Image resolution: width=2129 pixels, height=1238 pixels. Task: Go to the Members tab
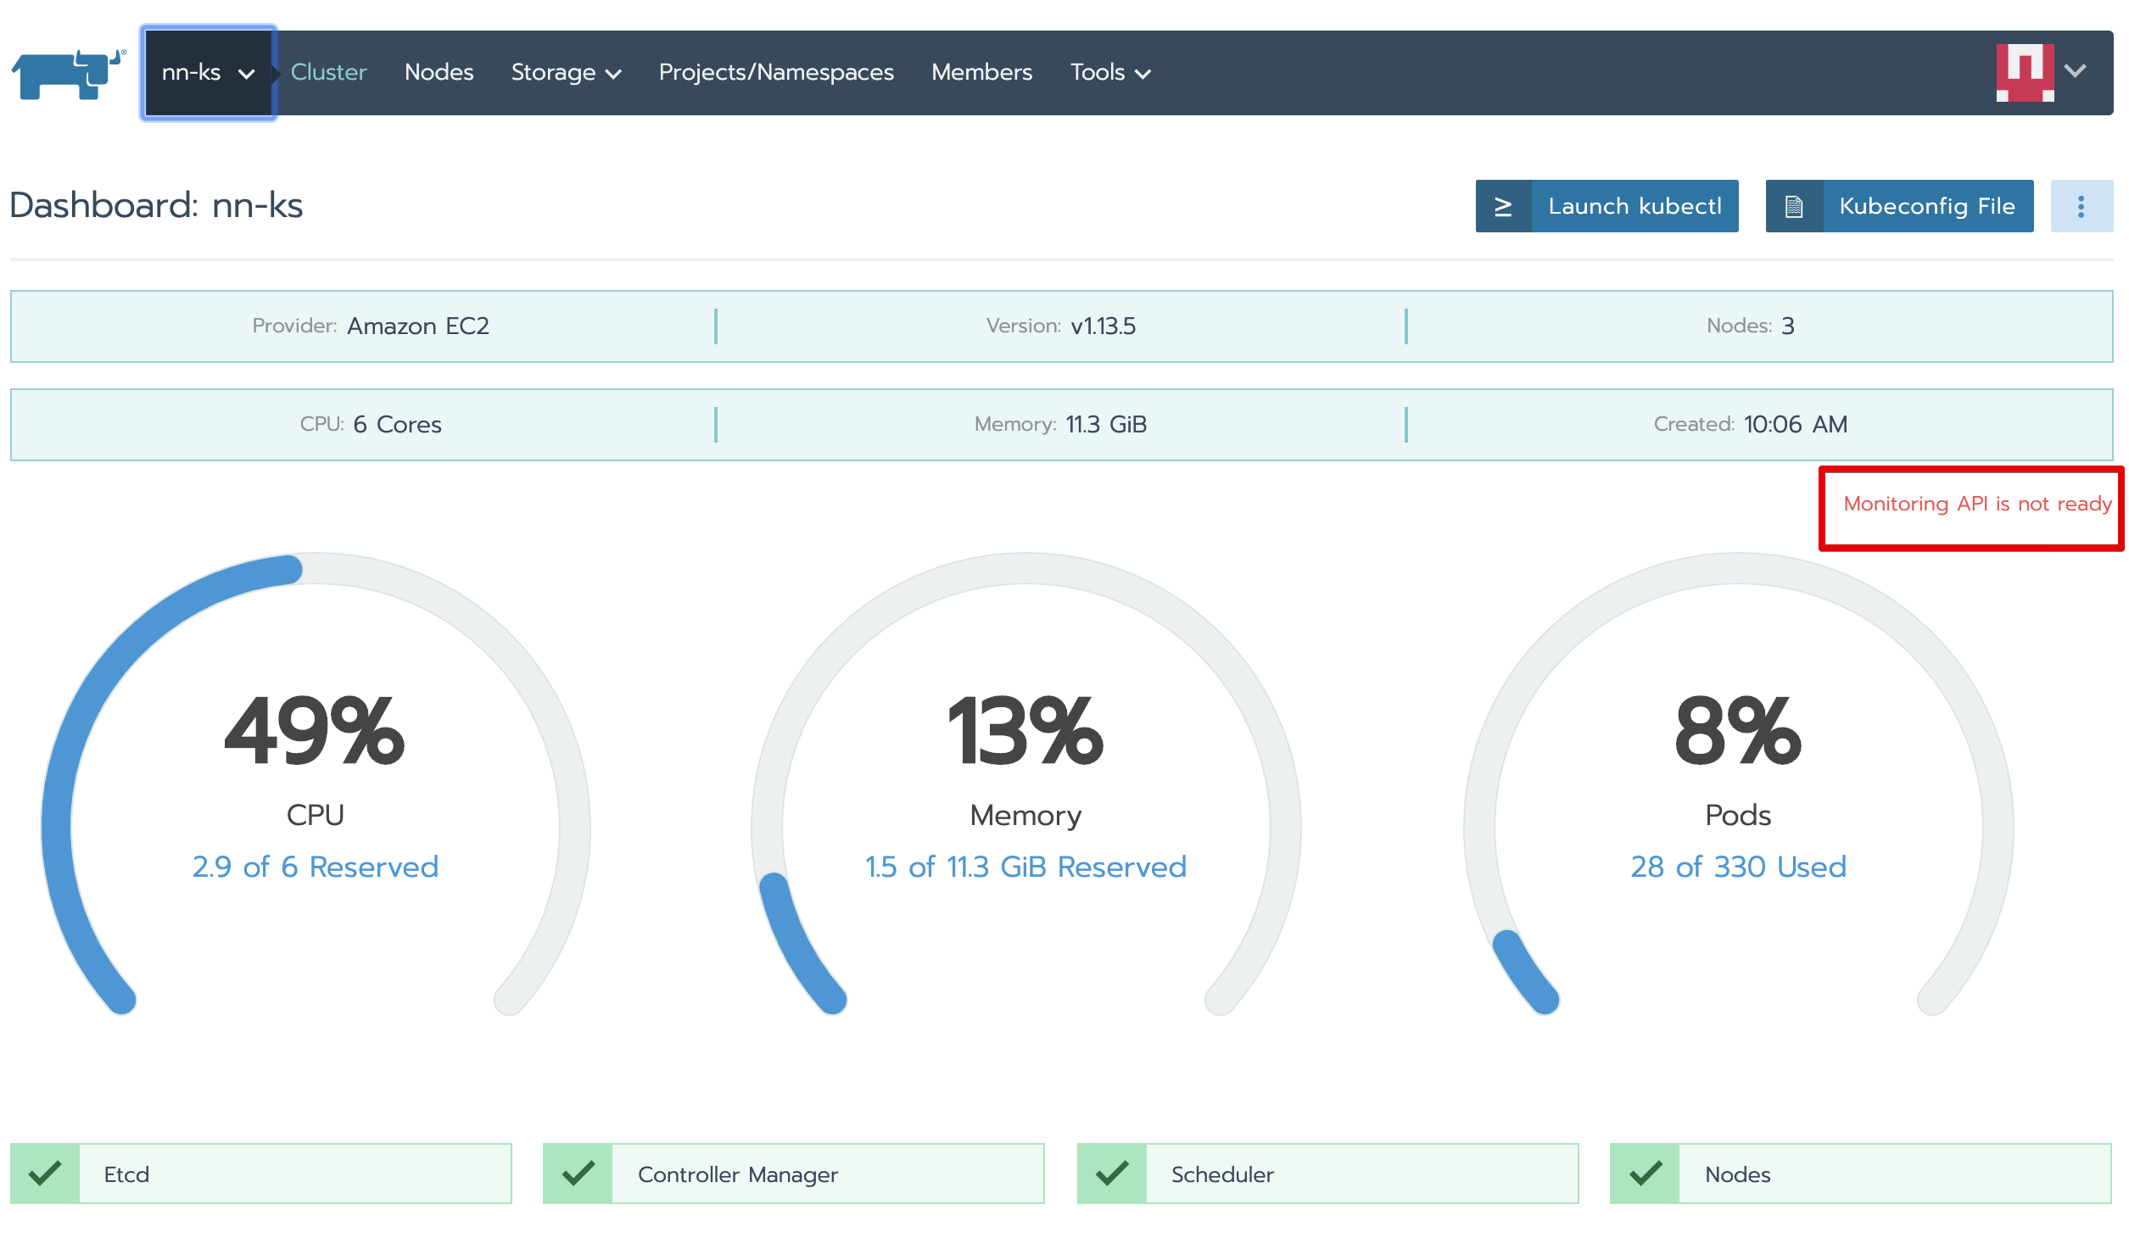[981, 73]
